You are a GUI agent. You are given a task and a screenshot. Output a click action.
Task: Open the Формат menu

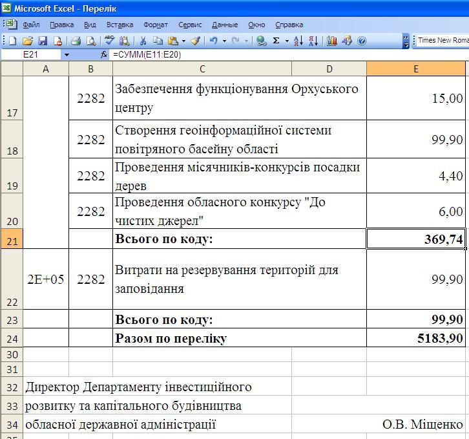(155, 25)
